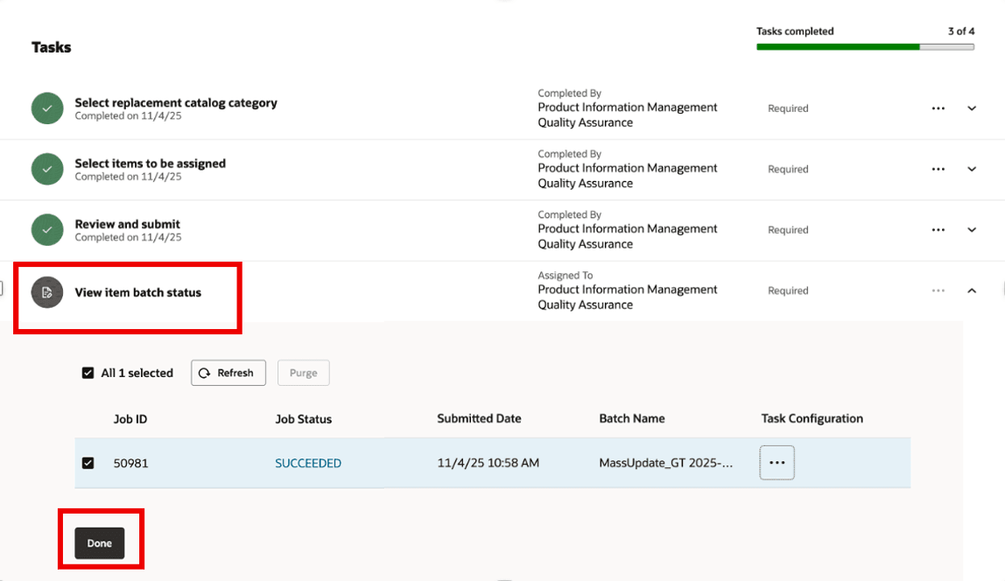This screenshot has width=1005, height=581.
Task: Open the actions menu for Select replacement catalog category
Action: tap(938, 108)
